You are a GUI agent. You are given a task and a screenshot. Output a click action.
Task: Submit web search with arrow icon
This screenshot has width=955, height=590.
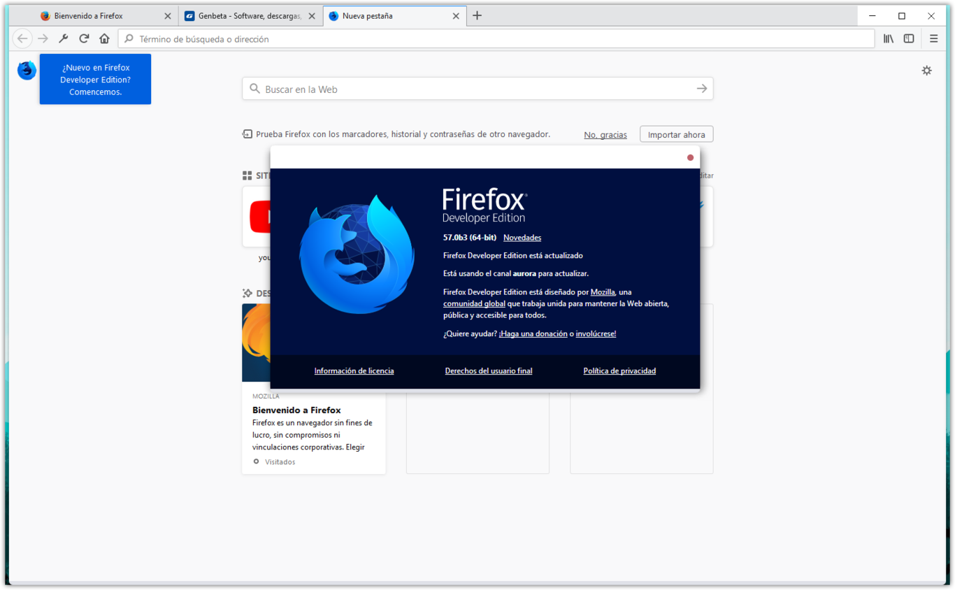(x=702, y=89)
